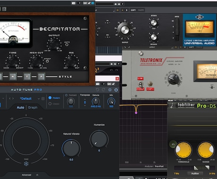
Task: Click the FabFilter logo icon
Action: 172,106
